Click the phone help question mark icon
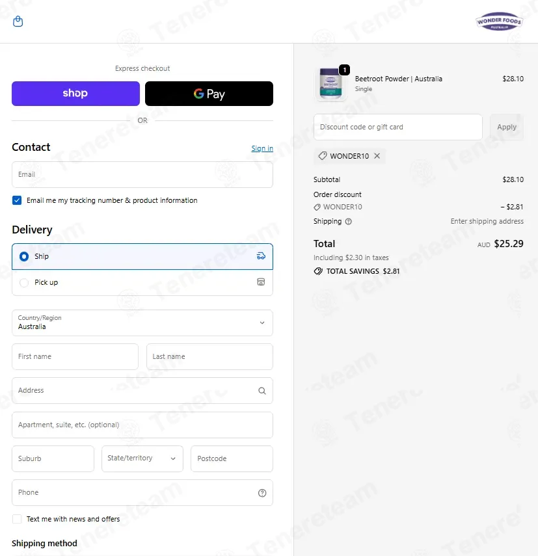The height and width of the screenshot is (556, 538). tap(262, 493)
